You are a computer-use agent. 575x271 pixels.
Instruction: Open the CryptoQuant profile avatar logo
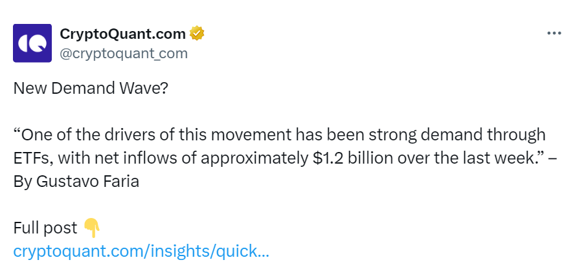tap(32, 43)
